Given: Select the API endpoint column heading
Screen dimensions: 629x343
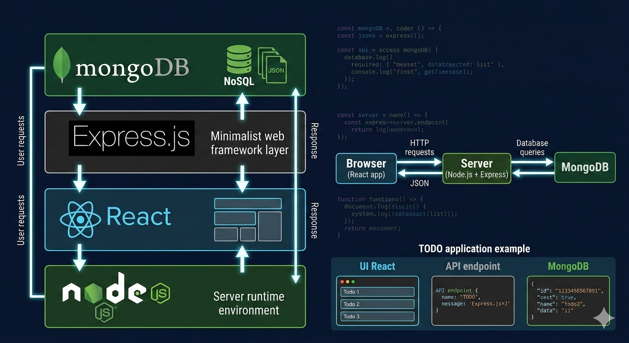Looking at the screenshot, I should click(x=473, y=267).
